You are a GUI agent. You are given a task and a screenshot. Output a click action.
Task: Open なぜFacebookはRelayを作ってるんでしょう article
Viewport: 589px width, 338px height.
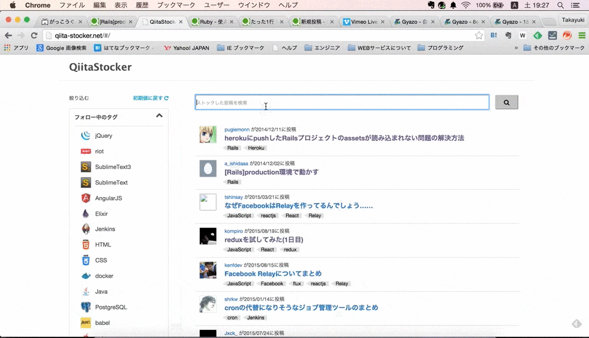(299, 205)
